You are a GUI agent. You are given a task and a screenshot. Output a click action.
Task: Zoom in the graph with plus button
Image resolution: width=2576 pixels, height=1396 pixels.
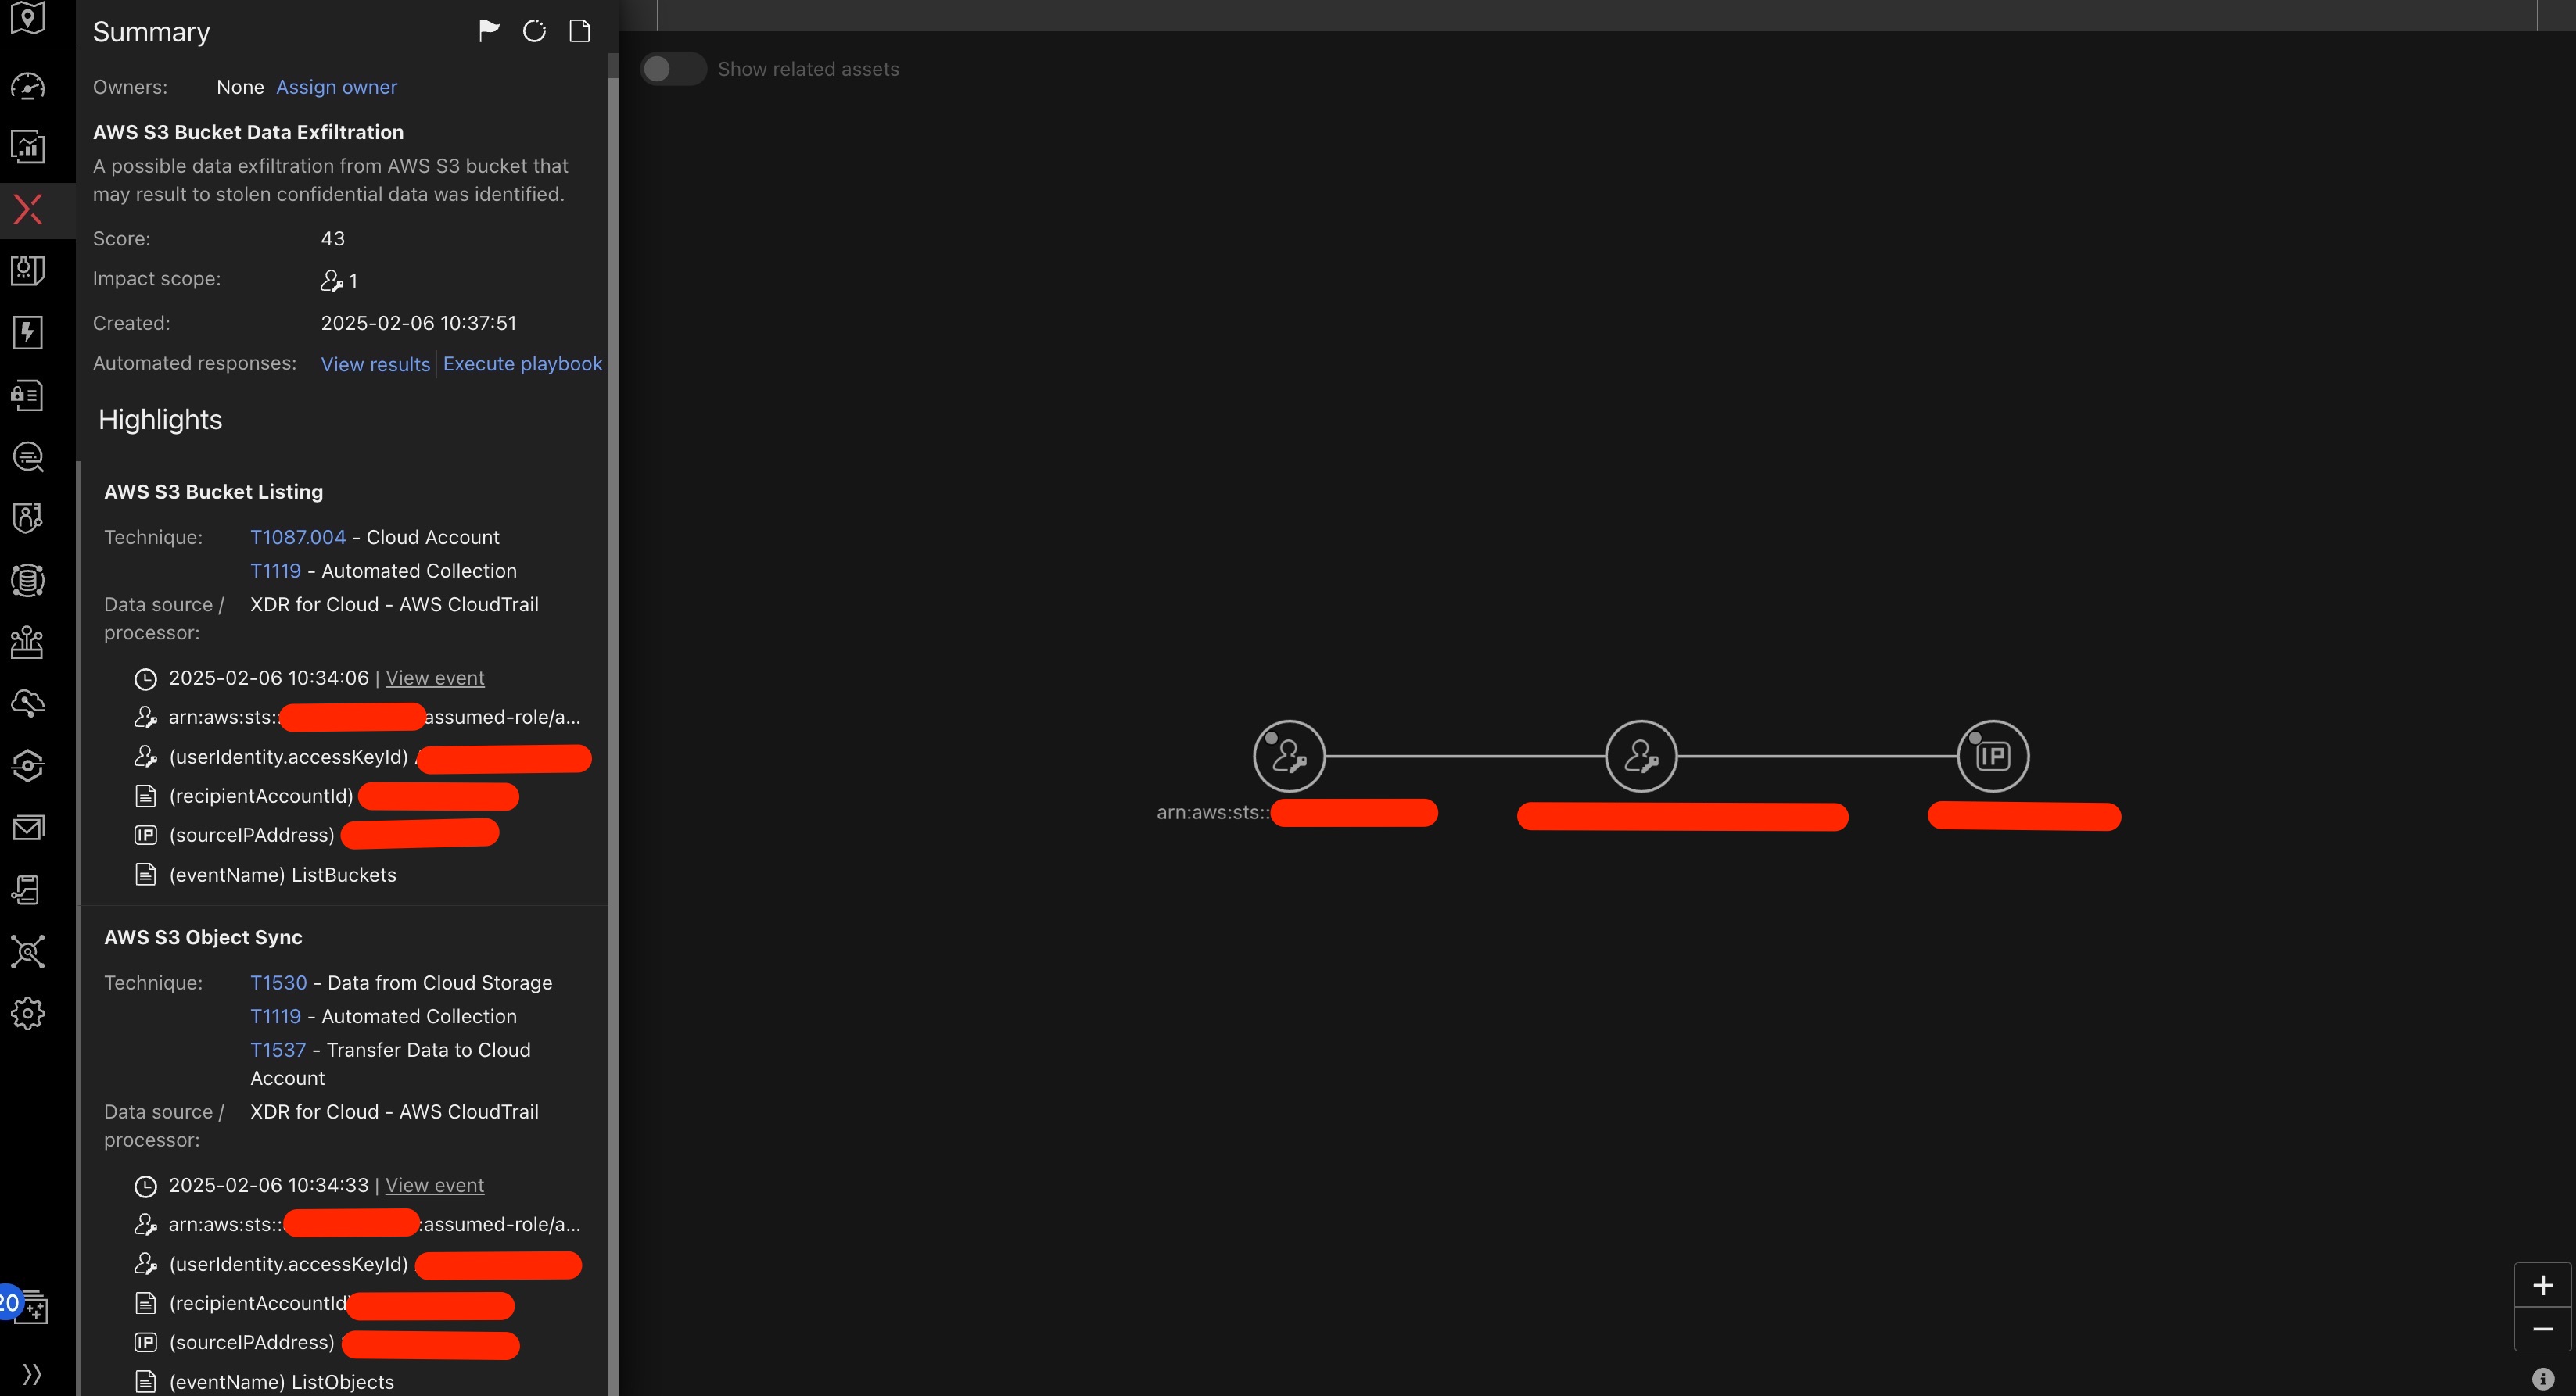pos(2542,1285)
